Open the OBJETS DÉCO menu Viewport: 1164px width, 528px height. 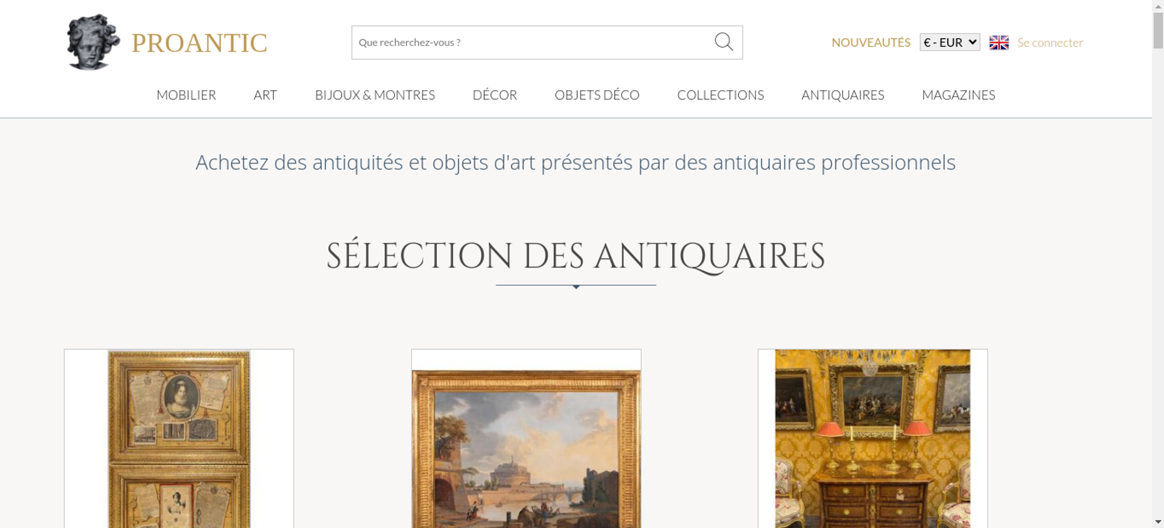pyautogui.click(x=597, y=95)
